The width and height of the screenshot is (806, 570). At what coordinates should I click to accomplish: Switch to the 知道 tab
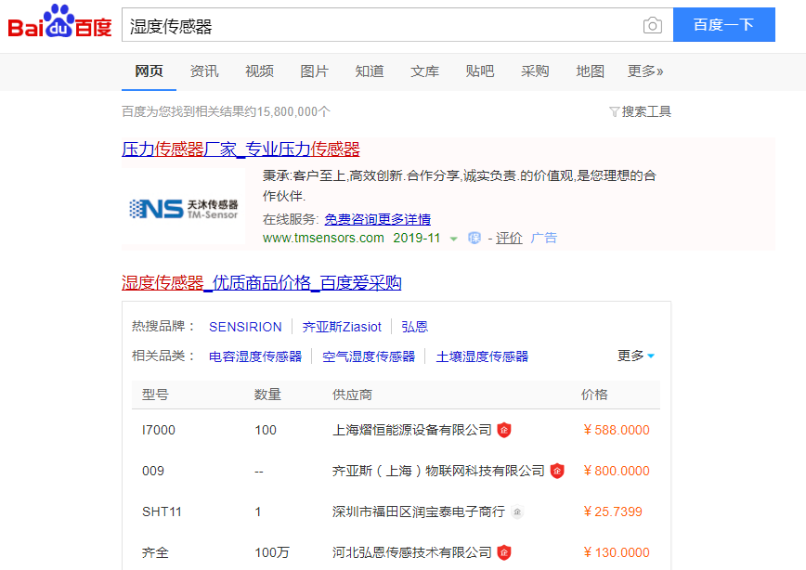(x=369, y=71)
